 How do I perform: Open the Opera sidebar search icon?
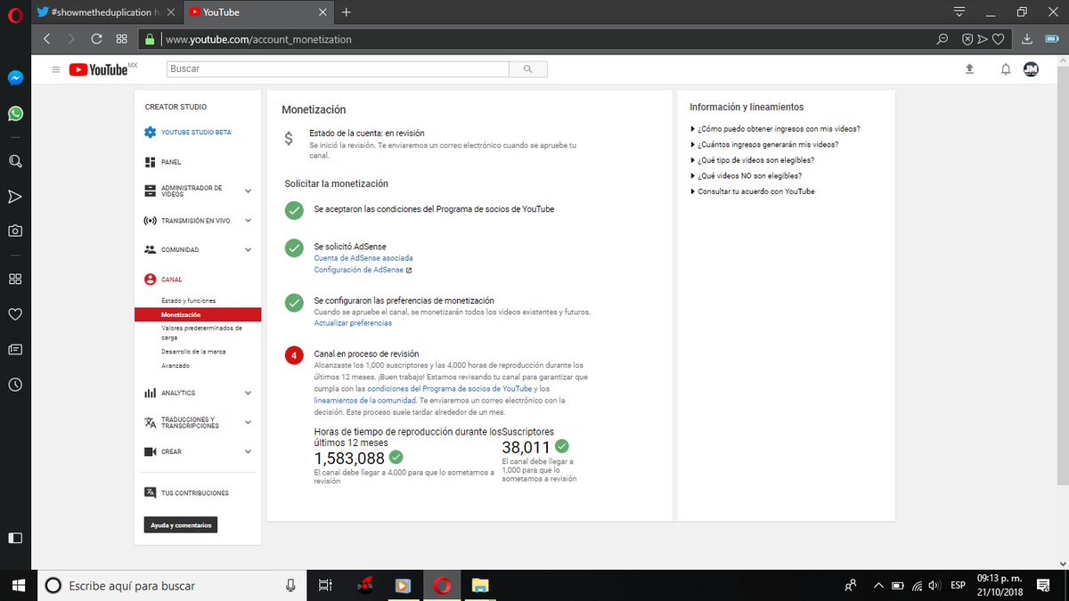coord(15,161)
